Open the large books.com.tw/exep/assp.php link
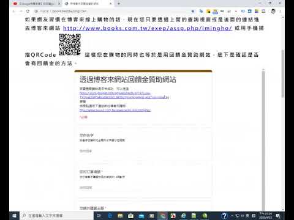This screenshot has height=220, width=294. [x=148, y=28]
